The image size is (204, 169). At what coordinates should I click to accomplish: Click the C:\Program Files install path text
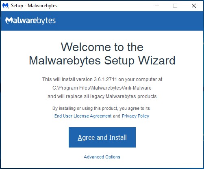[102, 88]
